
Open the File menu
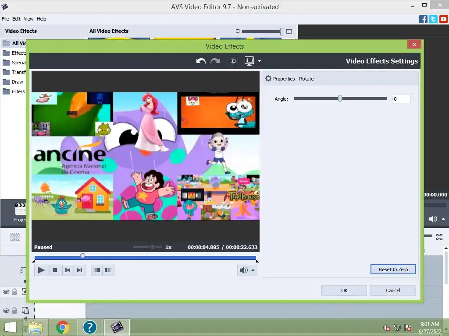click(5, 19)
